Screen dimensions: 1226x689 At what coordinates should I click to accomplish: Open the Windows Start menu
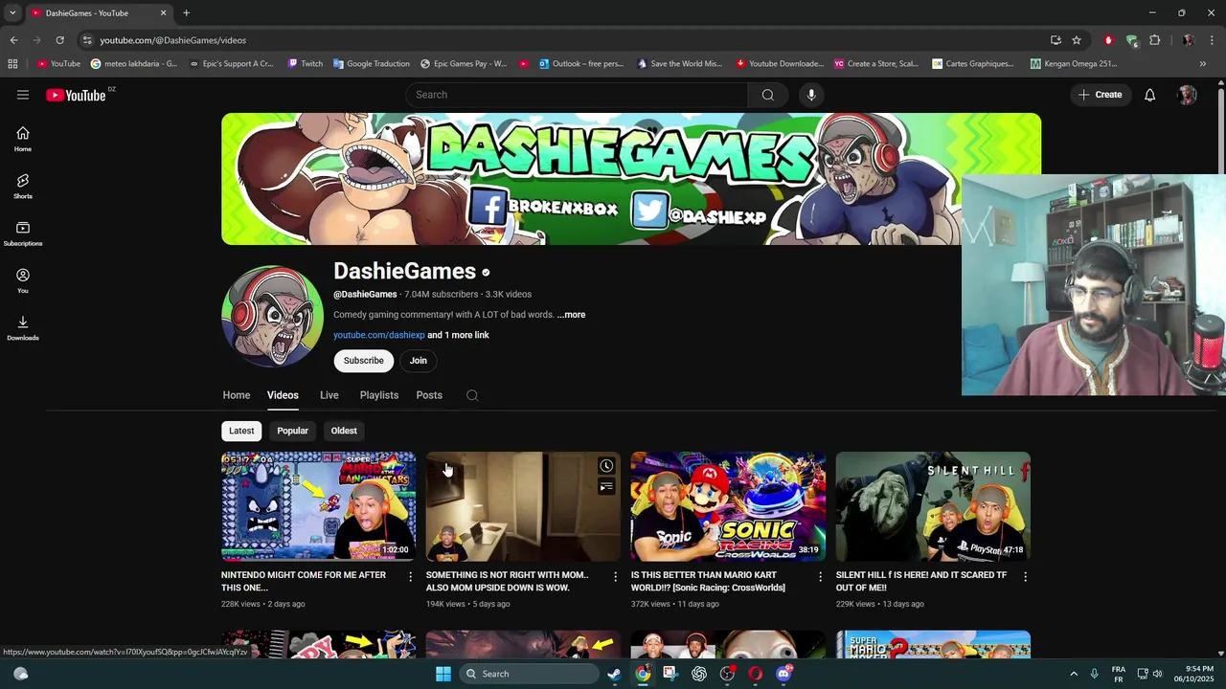pyautogui.click(x=443, y=674)
